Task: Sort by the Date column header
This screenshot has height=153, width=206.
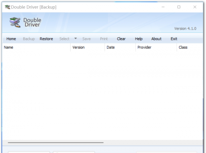Action: 120,47
